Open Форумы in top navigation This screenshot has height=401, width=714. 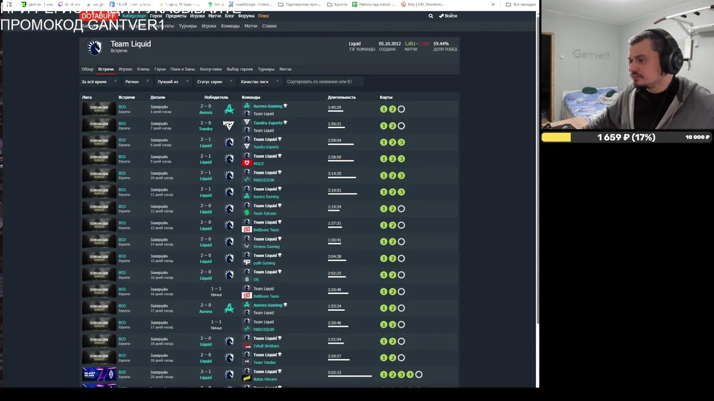[x=246, y=16]
